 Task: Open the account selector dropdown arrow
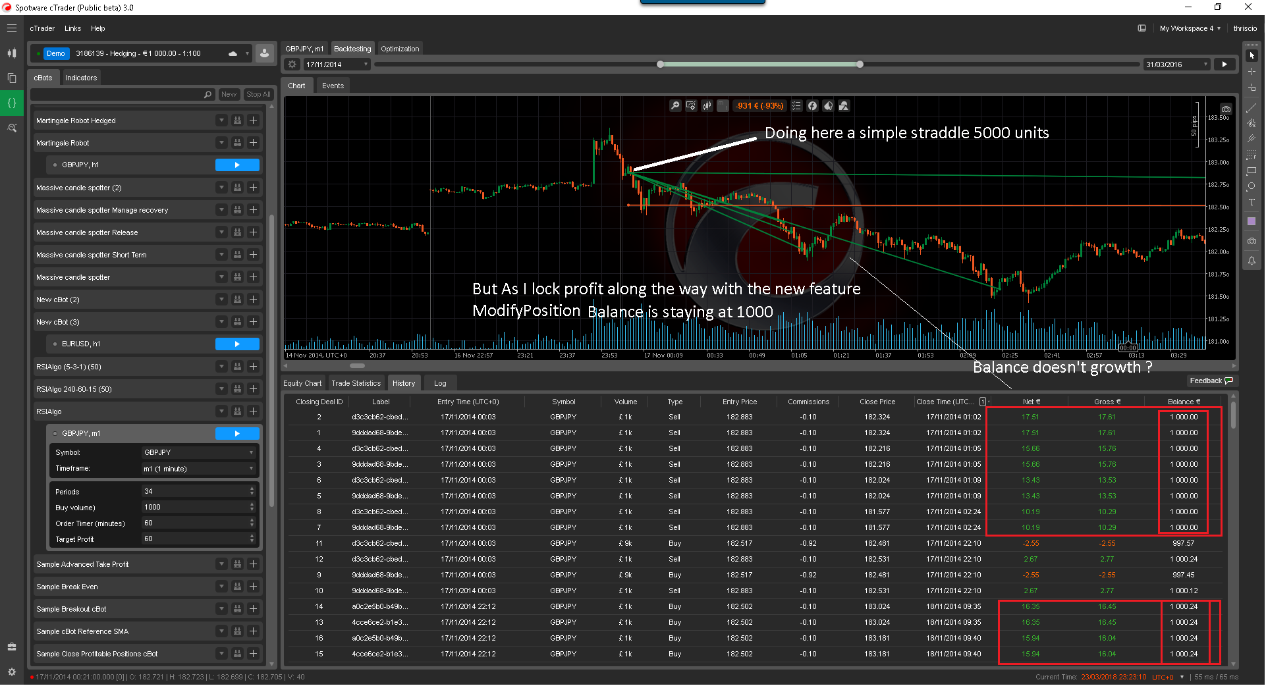[x=247, y=54]
